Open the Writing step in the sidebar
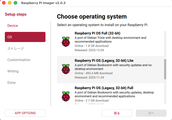The height and width of the screenshot is (120, 172). point(13,71)
